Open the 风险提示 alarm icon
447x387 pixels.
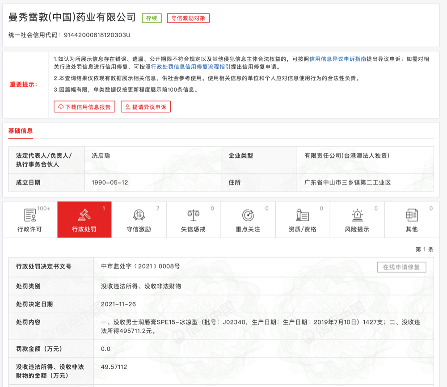[357, 215]
